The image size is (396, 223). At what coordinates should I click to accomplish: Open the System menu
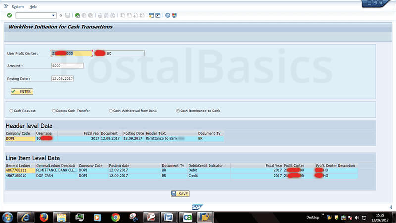(x=17, y=7)
